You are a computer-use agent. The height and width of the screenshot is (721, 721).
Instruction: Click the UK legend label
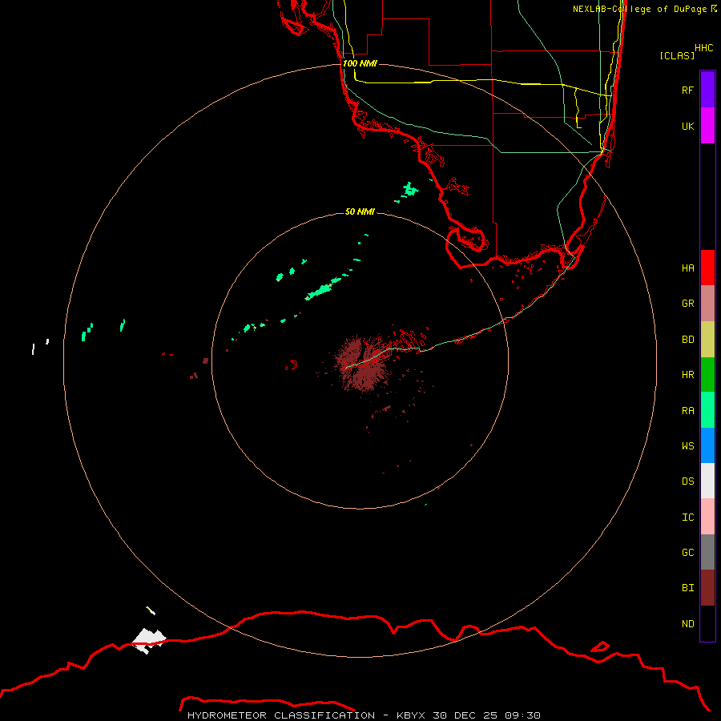click(x=687, y=126)
